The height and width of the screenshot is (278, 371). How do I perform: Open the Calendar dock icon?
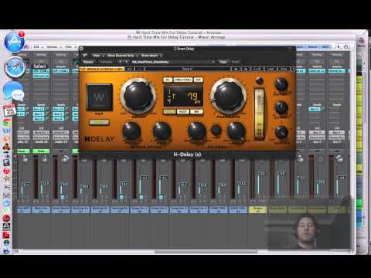tap(9, 110)
